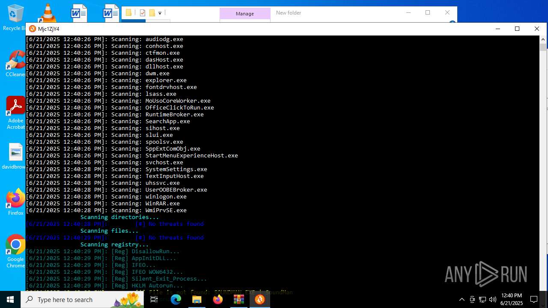Launch Google Chrome from the desktop
Screen dimensions: 548x308
click(x=16, y=252)
